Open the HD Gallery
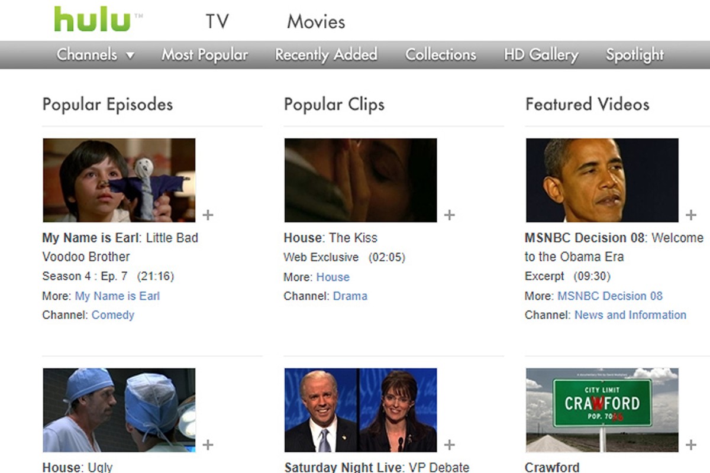 [541, 54]
